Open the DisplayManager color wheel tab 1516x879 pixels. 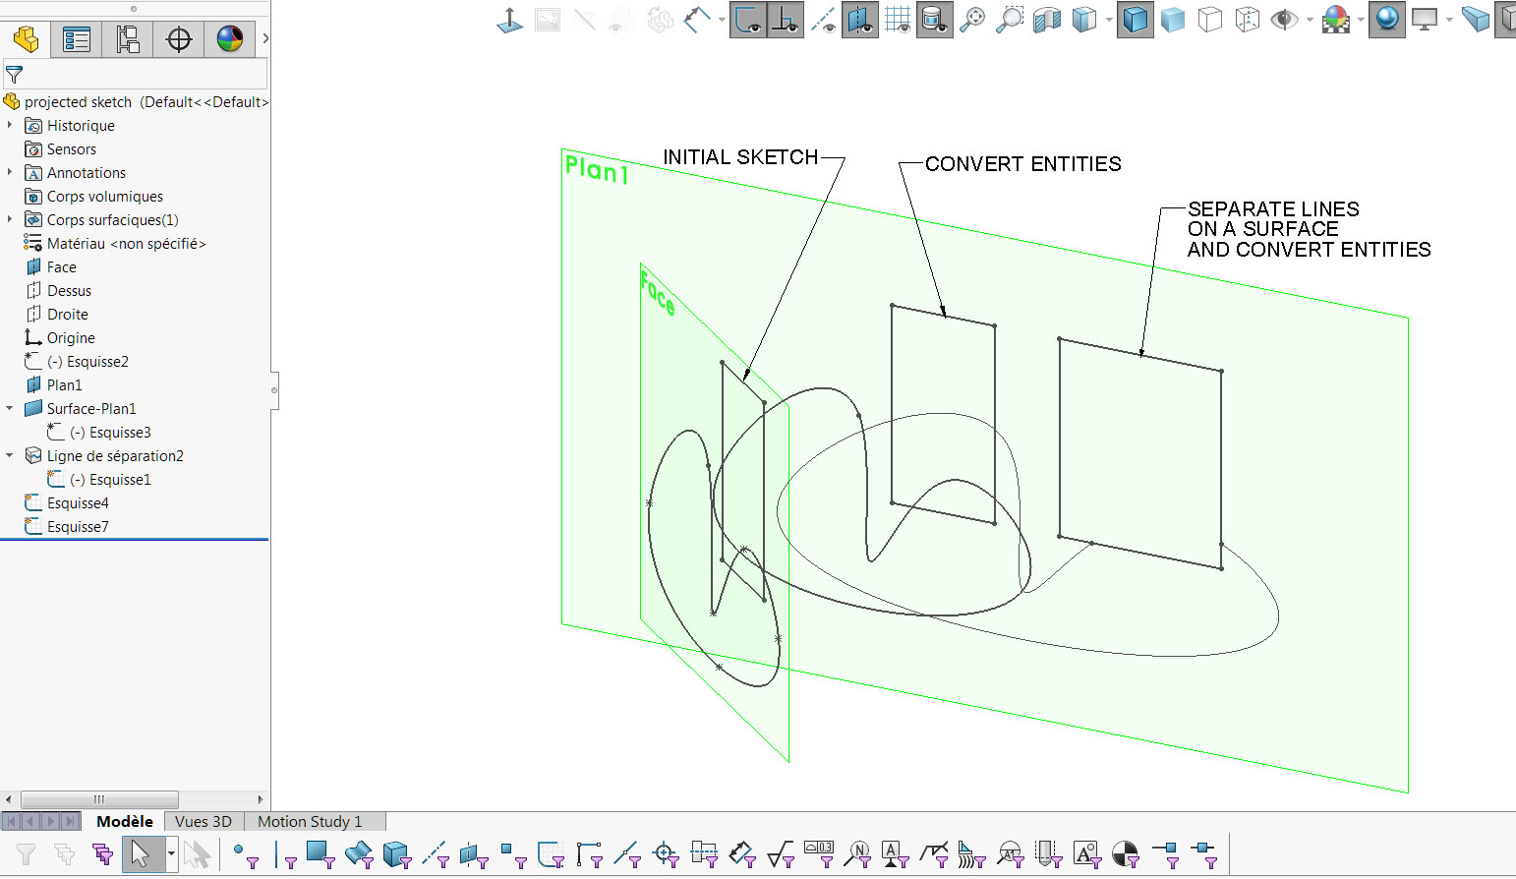point(229,39)
